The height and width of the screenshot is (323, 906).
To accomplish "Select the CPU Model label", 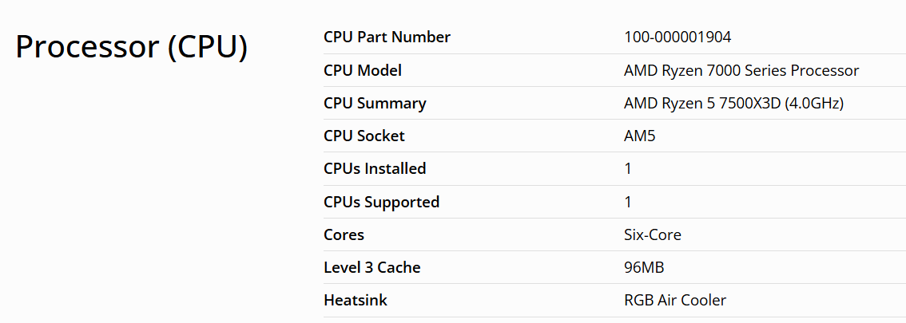I will tap(363, 70).
